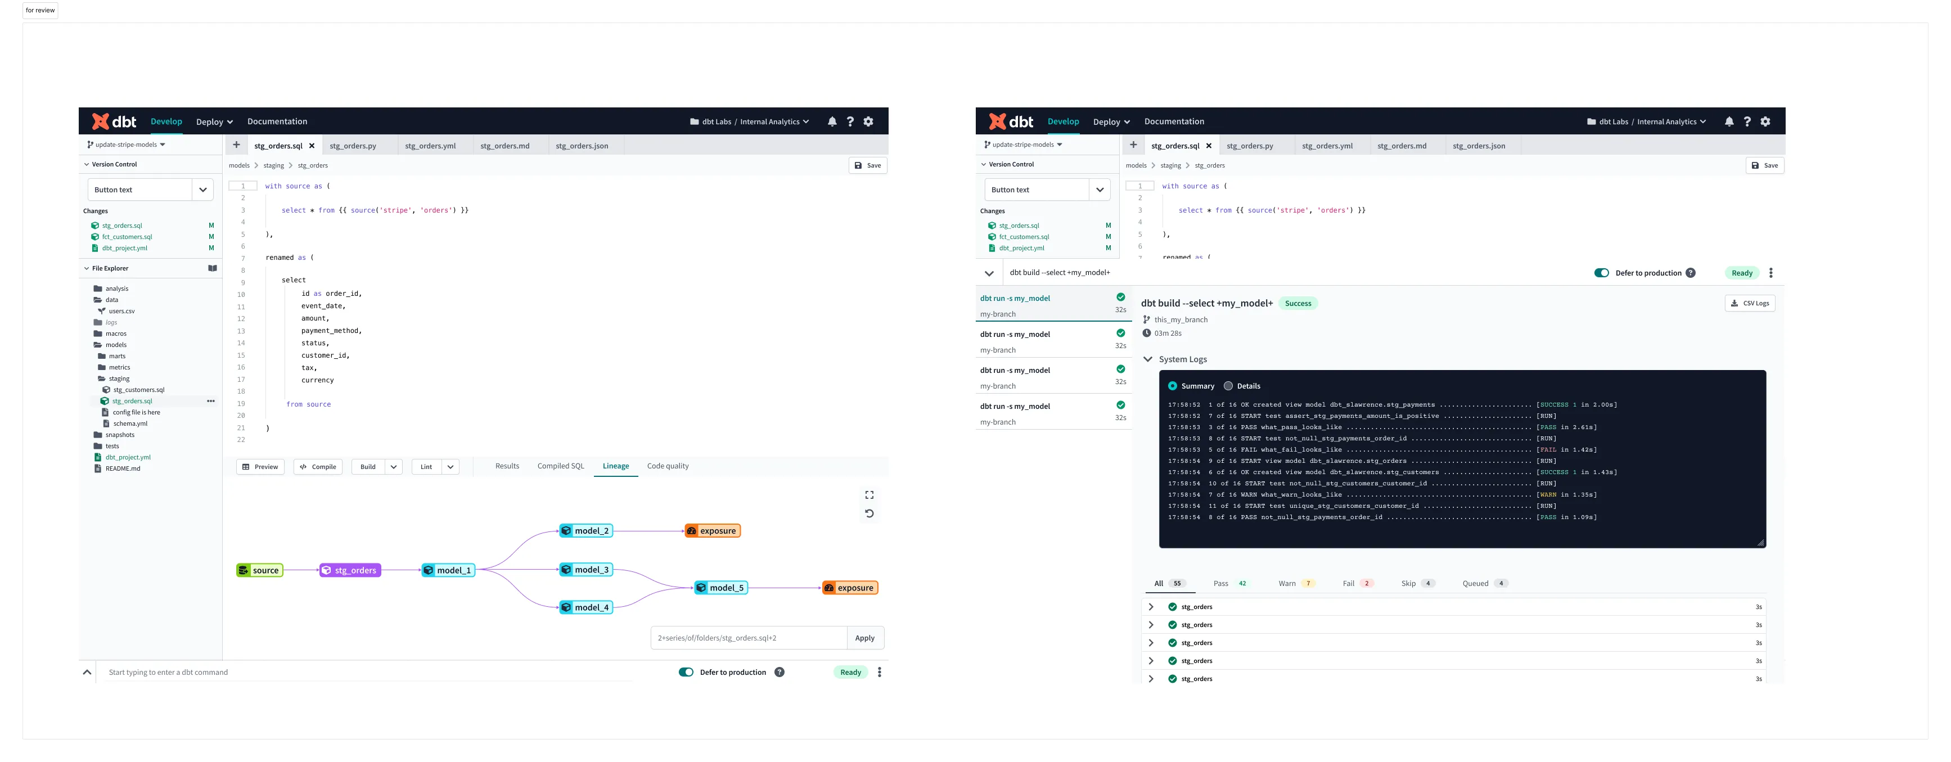Viewport: 1951px width, 762px height.
Task: Collapse the command drawer with the down chevron, right window
Action: coord(988,273)
